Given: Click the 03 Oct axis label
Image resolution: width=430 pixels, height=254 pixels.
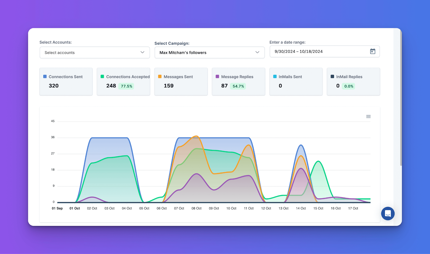Looking at the screenshot, I should pyautogui.click(x=109, y=208).
